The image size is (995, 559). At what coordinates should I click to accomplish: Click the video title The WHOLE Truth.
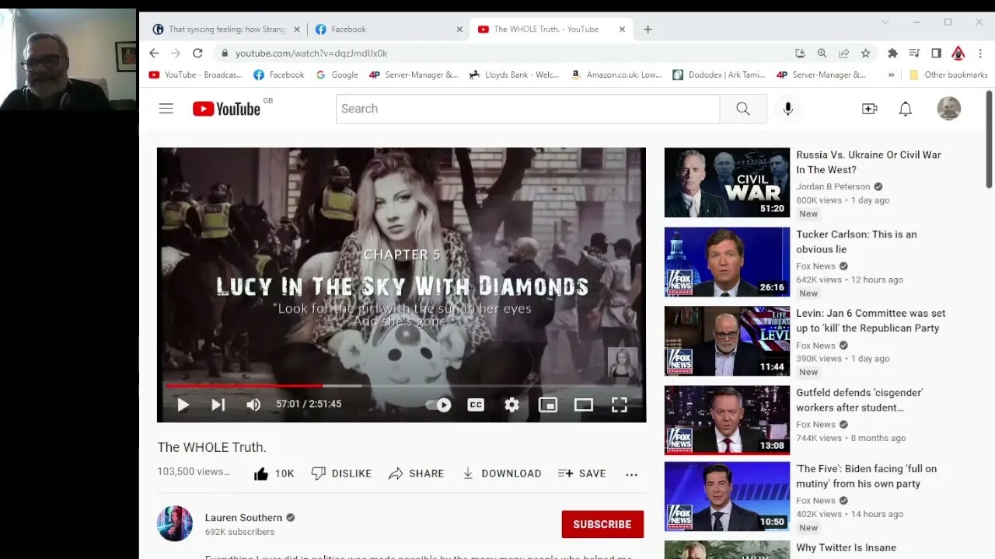click(211, 447)
